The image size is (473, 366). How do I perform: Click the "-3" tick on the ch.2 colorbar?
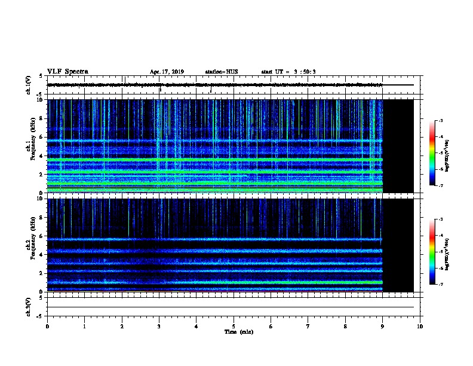pyautogui.click(x=440, y=219)
